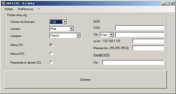
Task: Maximize the XKEY.CFG window
Action: [x=167, y=3]
